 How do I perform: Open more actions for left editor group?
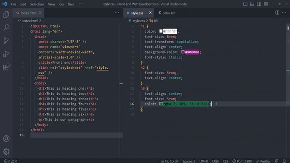pos(117,13)
